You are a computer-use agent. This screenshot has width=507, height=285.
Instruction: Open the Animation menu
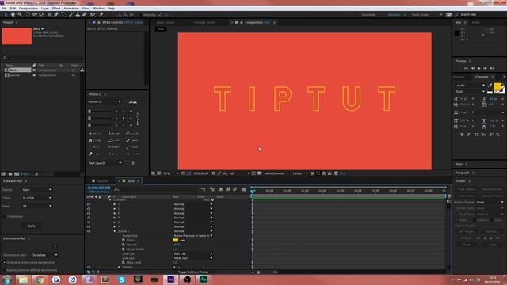pos(71,9)
